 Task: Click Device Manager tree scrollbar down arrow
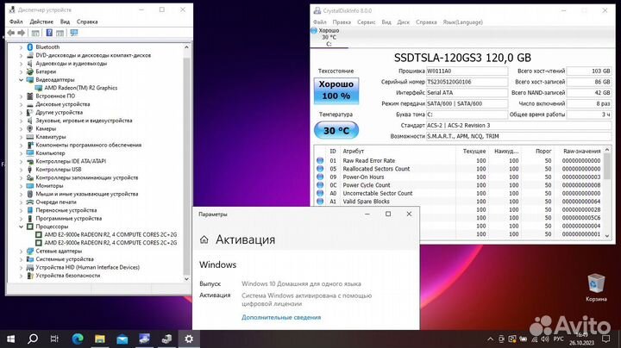(x=186, y=279)
